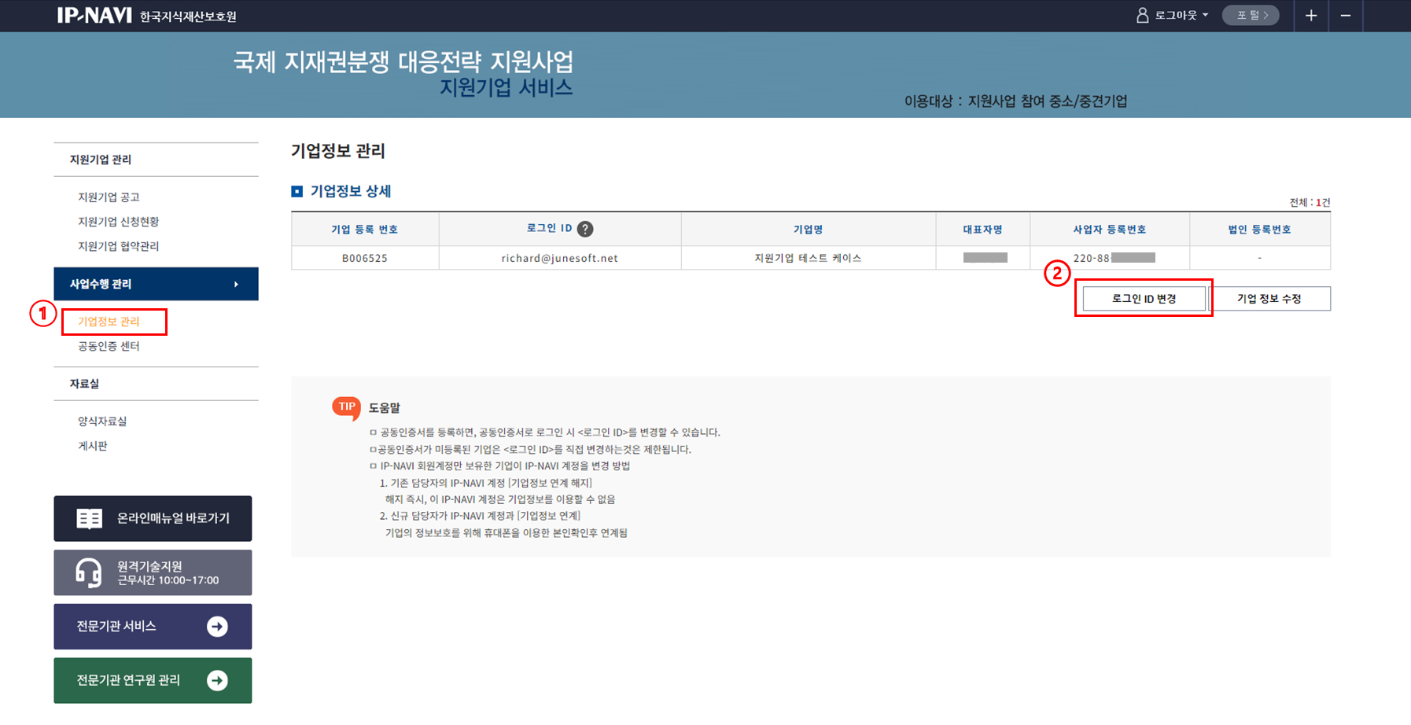Go to 지원기업 공고 menu item
Image resolution: width=1411 pixels, height=725 pixels.
(109, 197)
